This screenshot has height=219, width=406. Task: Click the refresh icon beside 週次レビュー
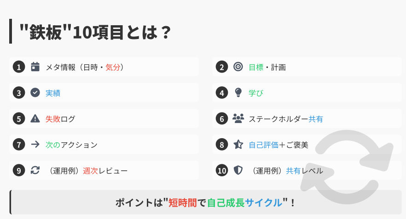(x=35, y=170)
